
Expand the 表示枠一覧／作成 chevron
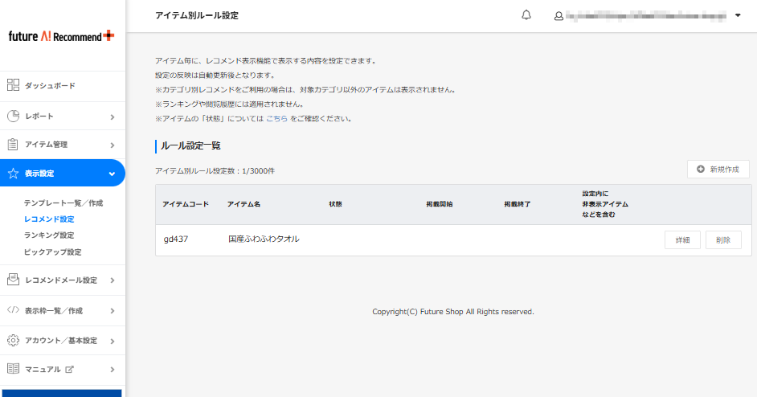112,310
